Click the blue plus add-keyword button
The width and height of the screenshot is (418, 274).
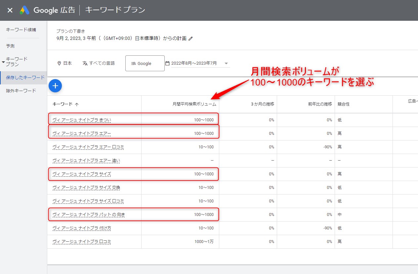[55, 86]
